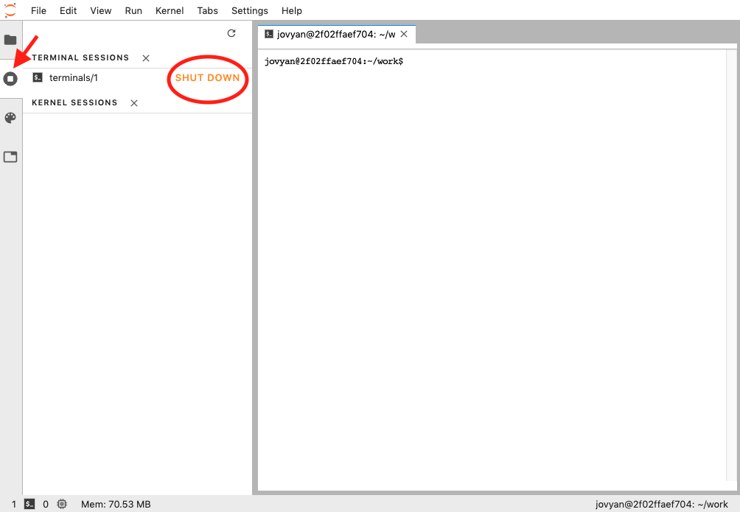This screenshot has width=740, height=512.
Task: Open the Edit menu
Action: [68, 10]
